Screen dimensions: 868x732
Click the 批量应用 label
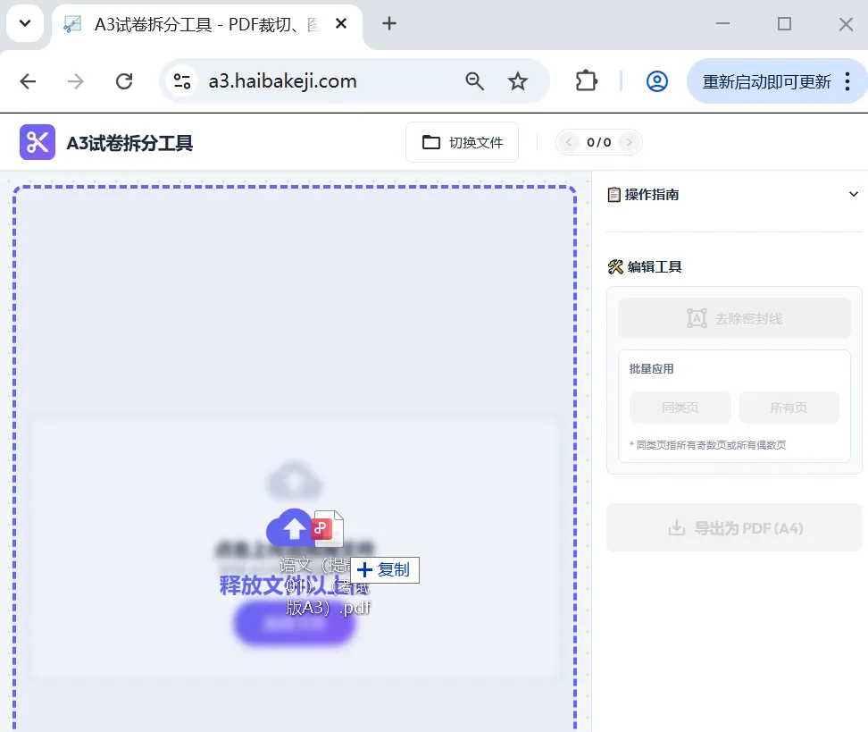[652, 369]
